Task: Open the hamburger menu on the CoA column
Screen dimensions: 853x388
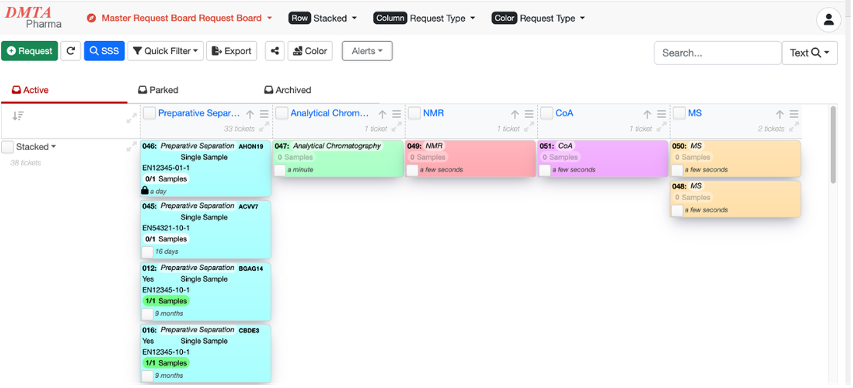Action: 661,114
